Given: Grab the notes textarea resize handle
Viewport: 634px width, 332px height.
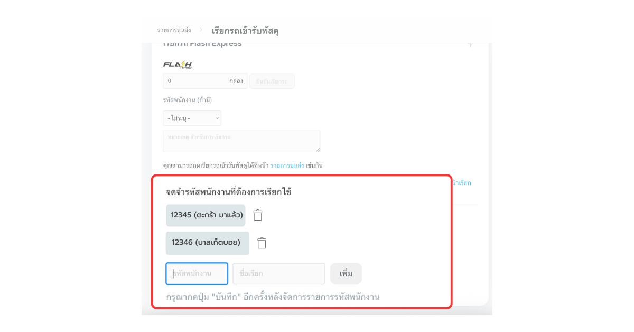Looking at the screenshot, I should (x=317, y=149).
